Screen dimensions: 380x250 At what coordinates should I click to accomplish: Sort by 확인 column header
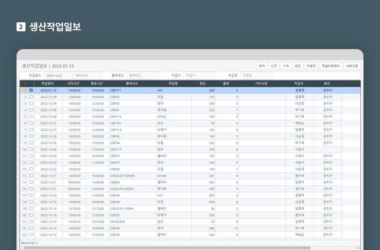tap(328, 83)
